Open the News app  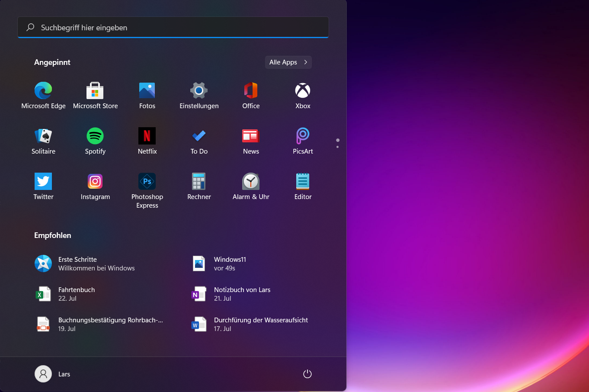[251, 141]
